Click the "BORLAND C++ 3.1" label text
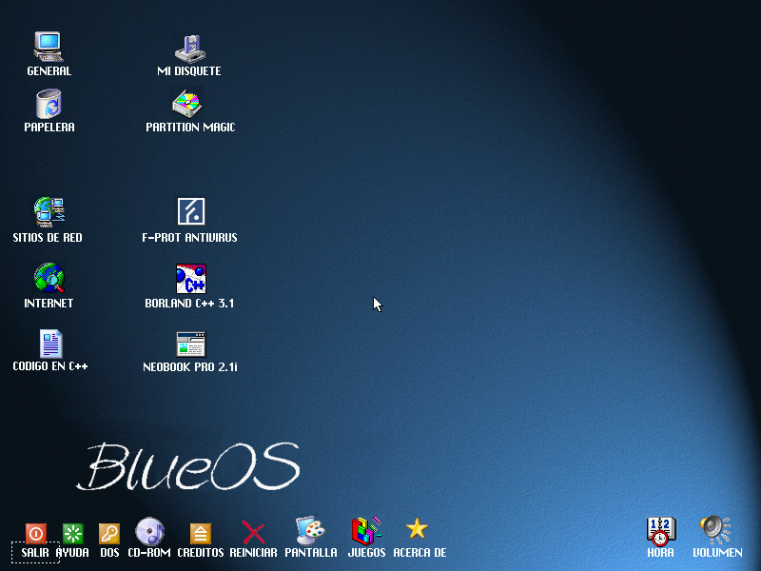 click(189, 304)
